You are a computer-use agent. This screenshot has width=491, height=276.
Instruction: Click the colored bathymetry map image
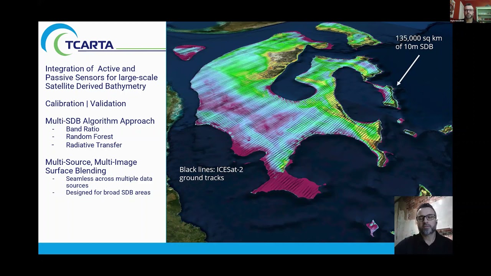[x=309, y=132]
